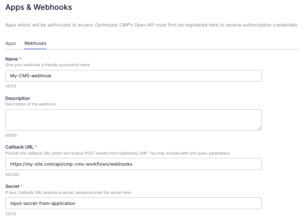Click the Open API registration intro text
Viewport: 300px width, 219px height.
coord(151,25)
